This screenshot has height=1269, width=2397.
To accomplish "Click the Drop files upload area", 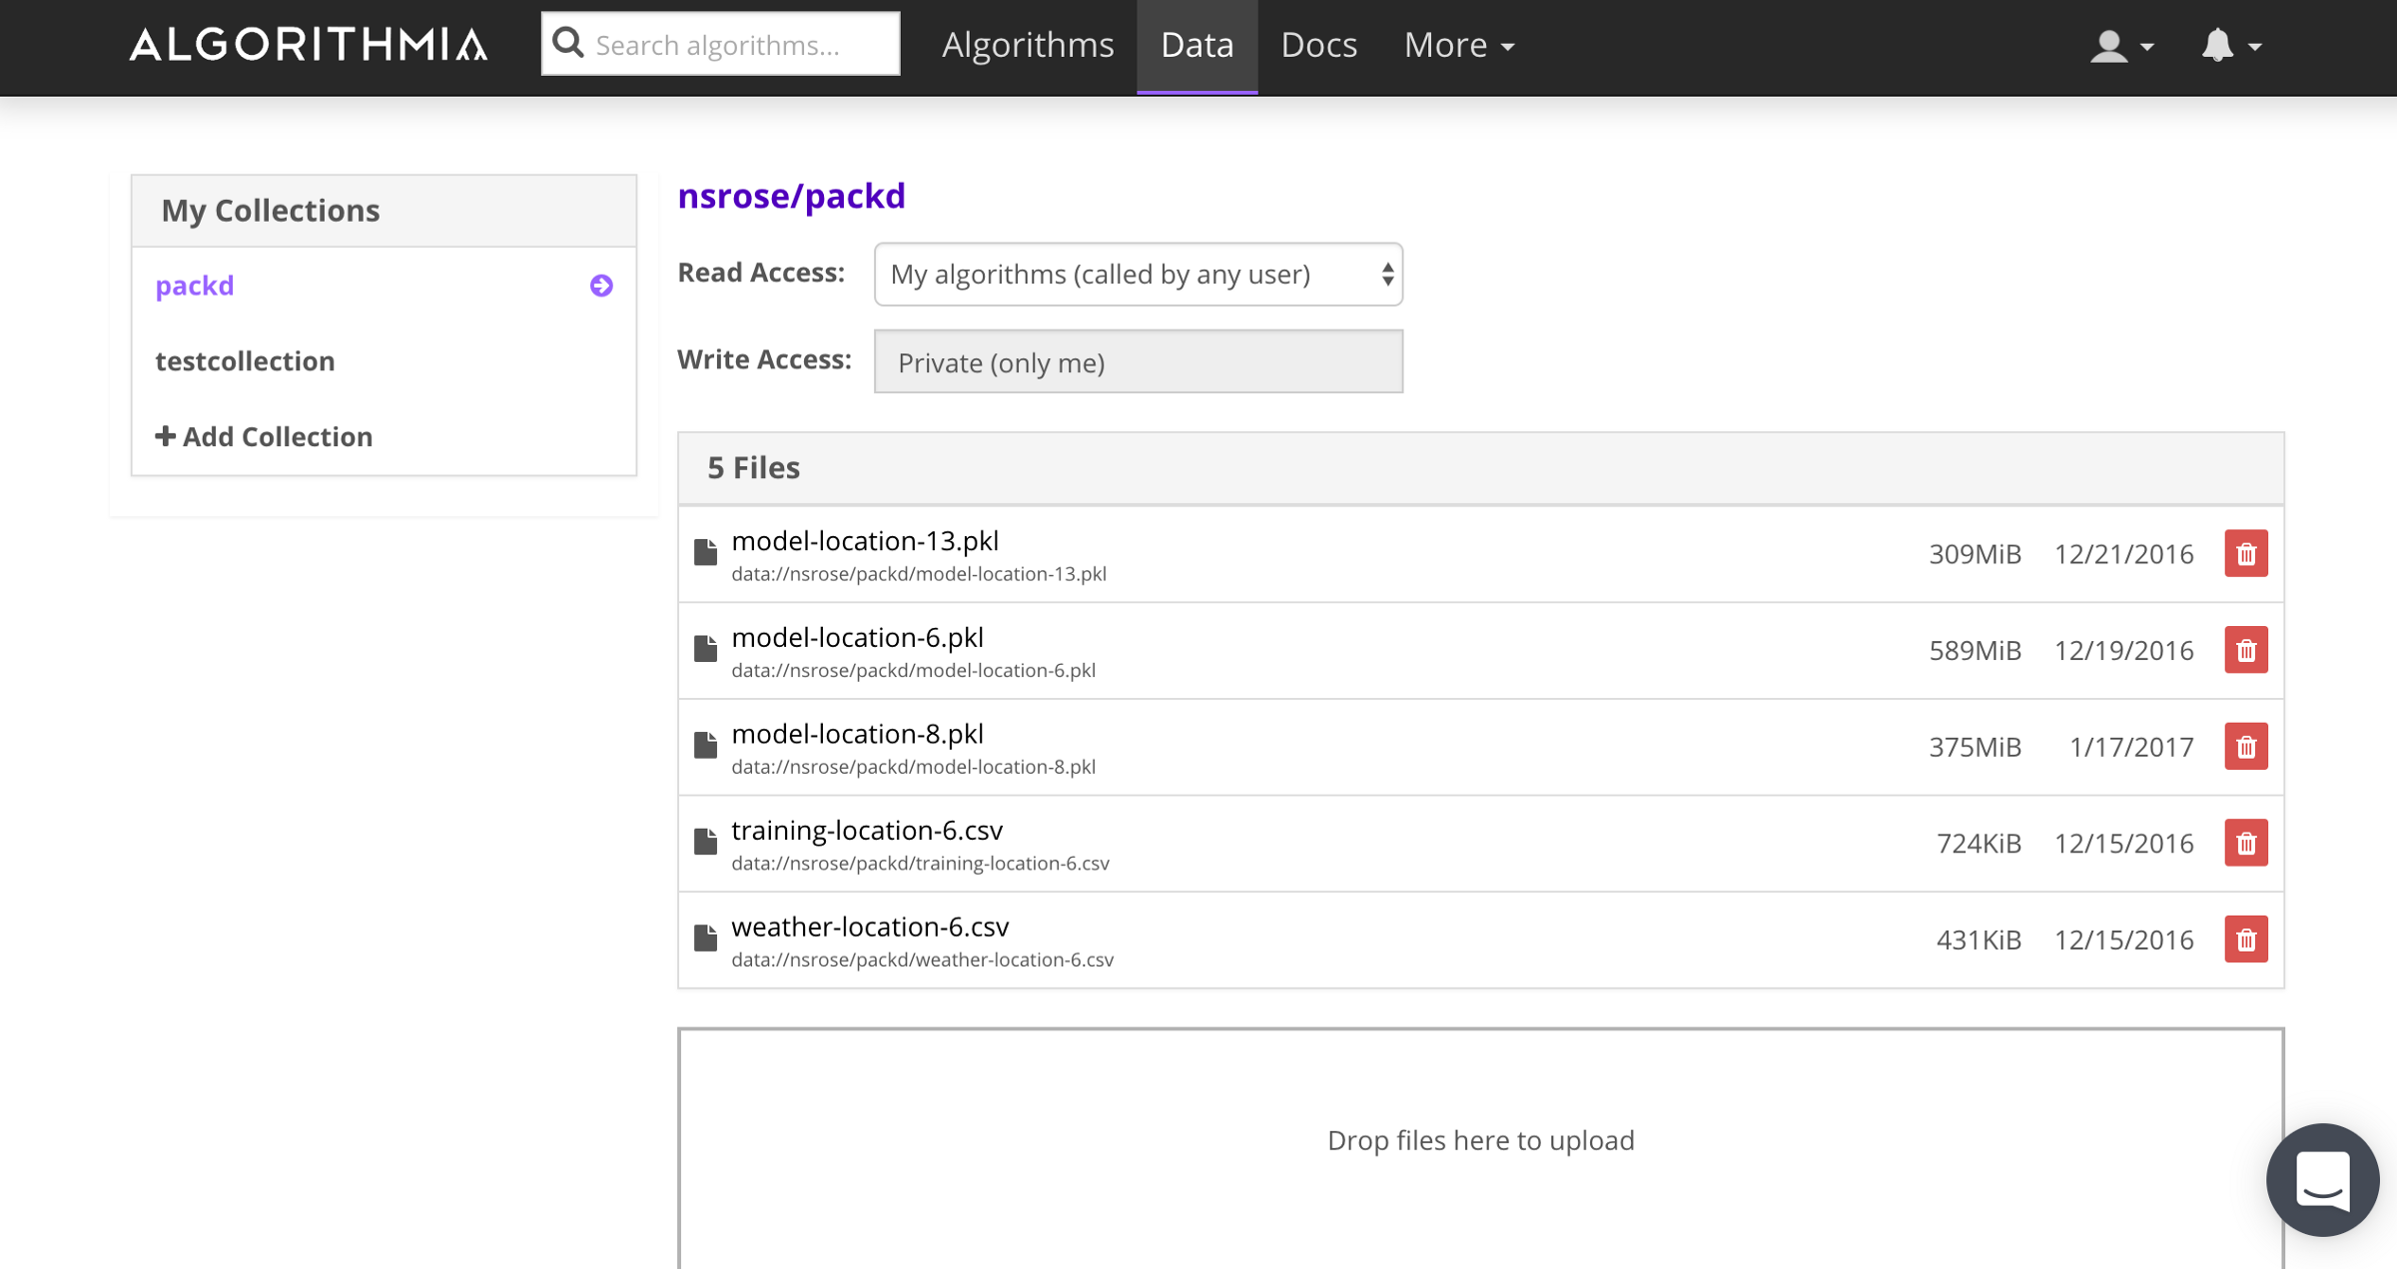I will pyautogui.click(x=1480, y=1139).
